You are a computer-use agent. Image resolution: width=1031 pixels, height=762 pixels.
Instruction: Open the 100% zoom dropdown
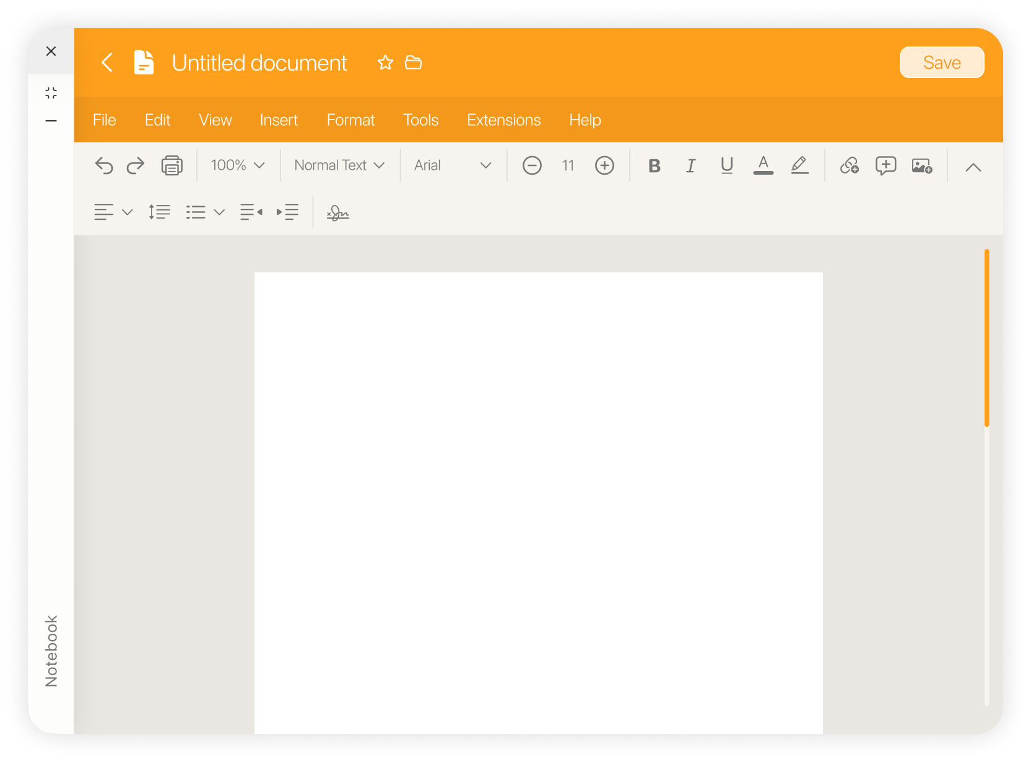click(x=238, y=165)
